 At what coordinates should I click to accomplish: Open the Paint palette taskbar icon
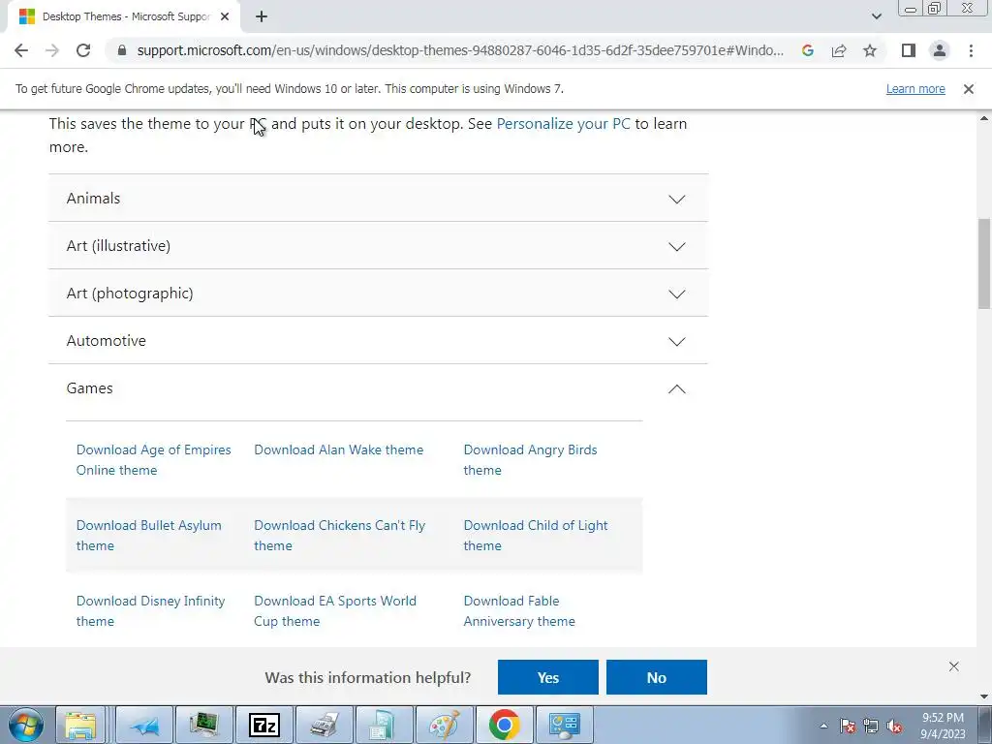444,725
